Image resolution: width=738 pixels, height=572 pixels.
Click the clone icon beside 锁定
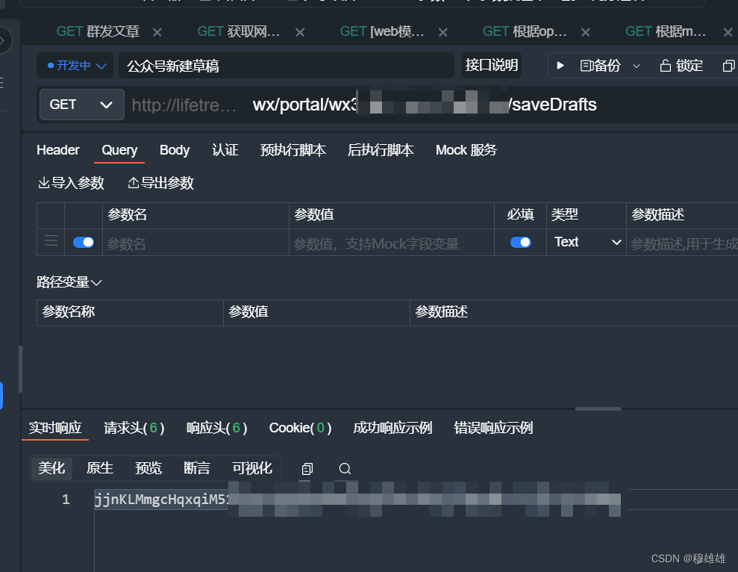(x=728, y=66)
